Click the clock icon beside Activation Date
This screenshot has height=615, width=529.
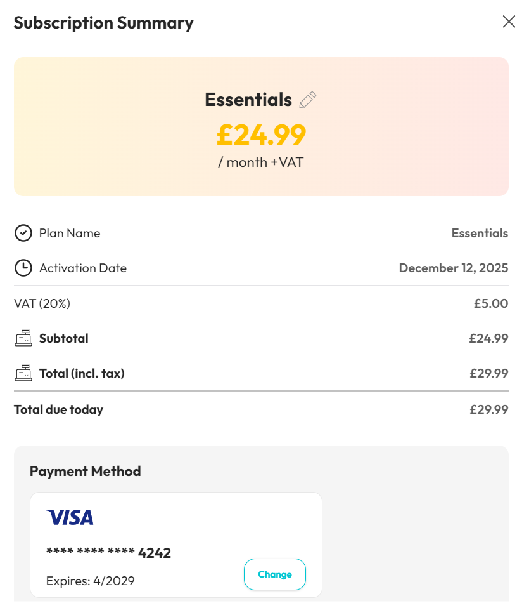tap(23, 268)
